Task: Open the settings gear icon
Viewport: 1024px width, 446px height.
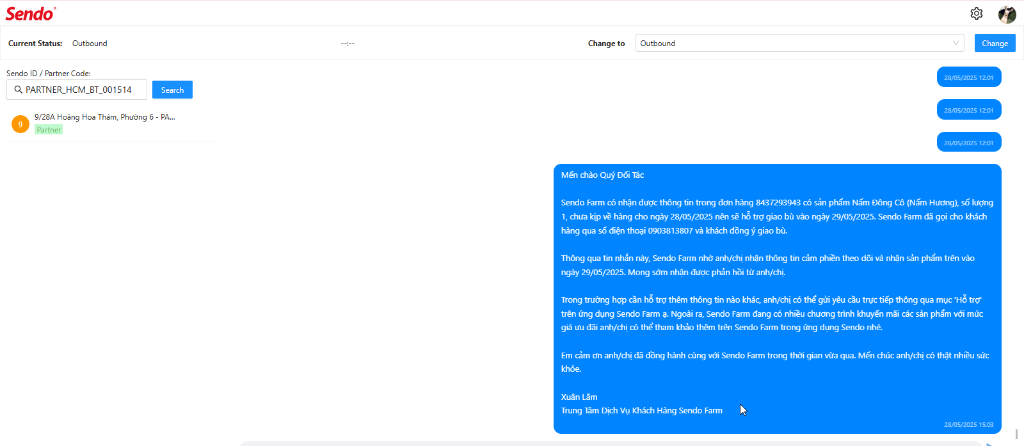Action: coord(977,13)
